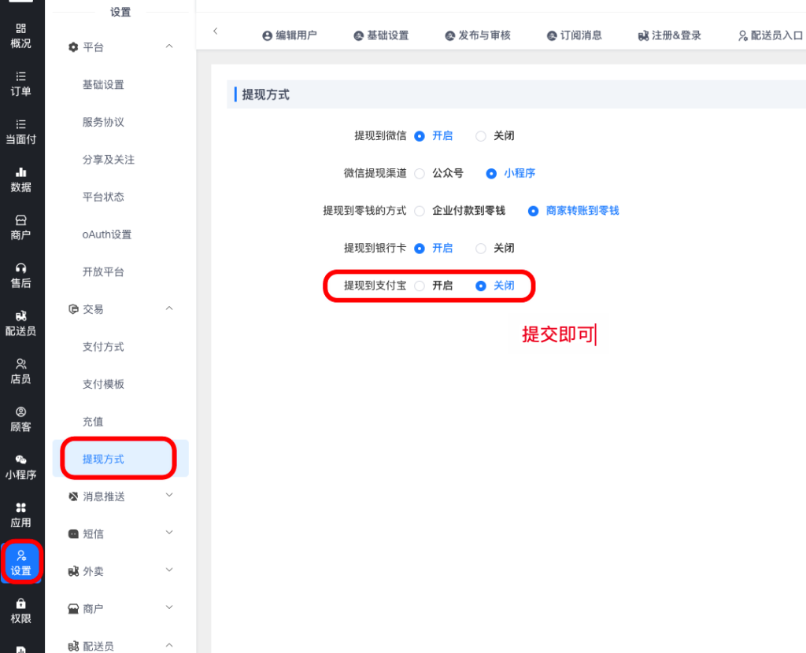Expand the 短信 menu group
The image size is (806, 653).
tap(169, 533)
